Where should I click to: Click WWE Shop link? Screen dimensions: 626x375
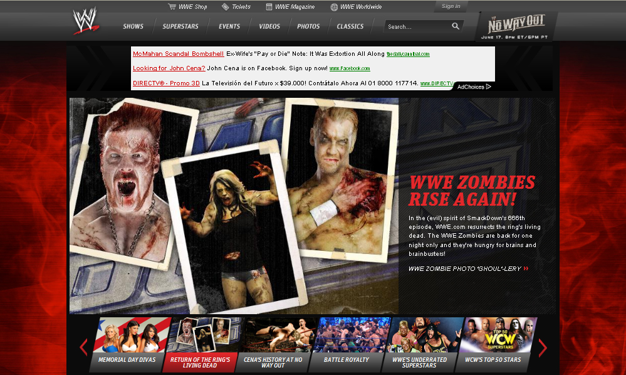tap(193, 7)
